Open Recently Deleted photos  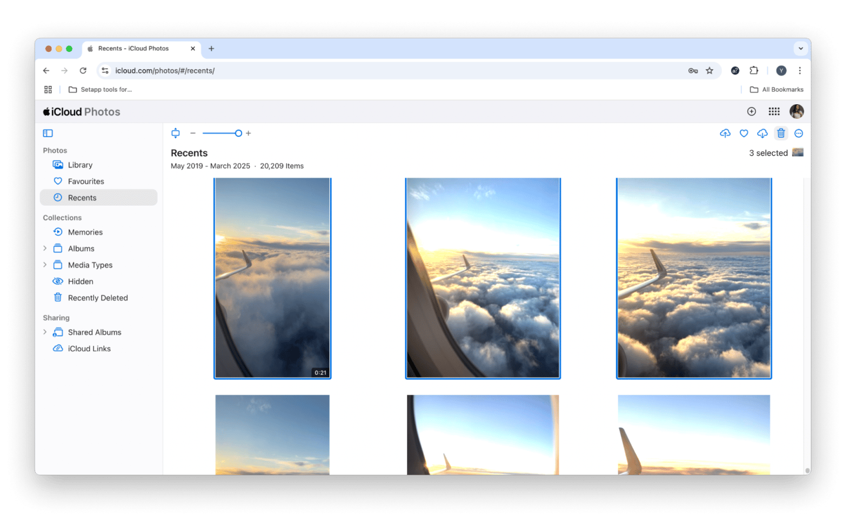98,298
